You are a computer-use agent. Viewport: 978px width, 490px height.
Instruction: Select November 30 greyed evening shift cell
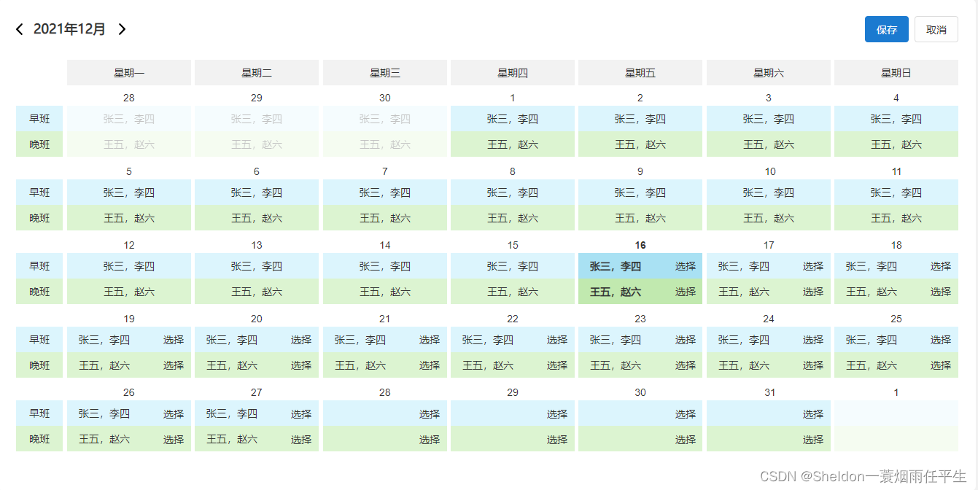point(385,144)
